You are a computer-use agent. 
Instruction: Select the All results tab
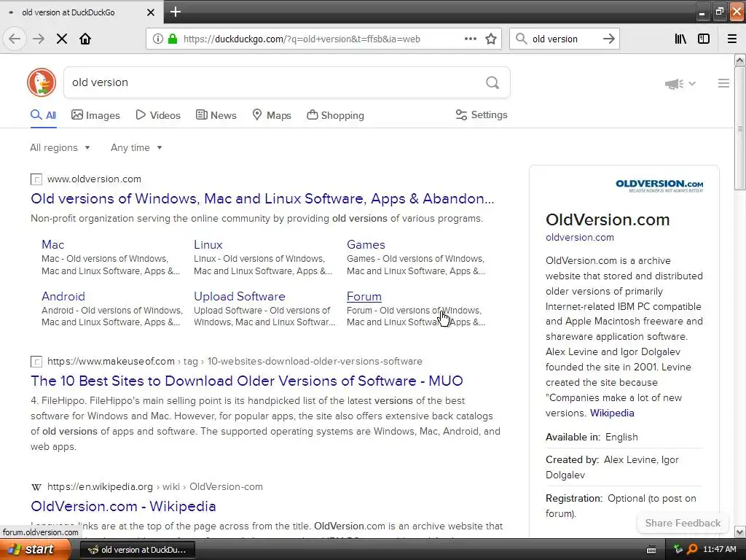[43, 115]
